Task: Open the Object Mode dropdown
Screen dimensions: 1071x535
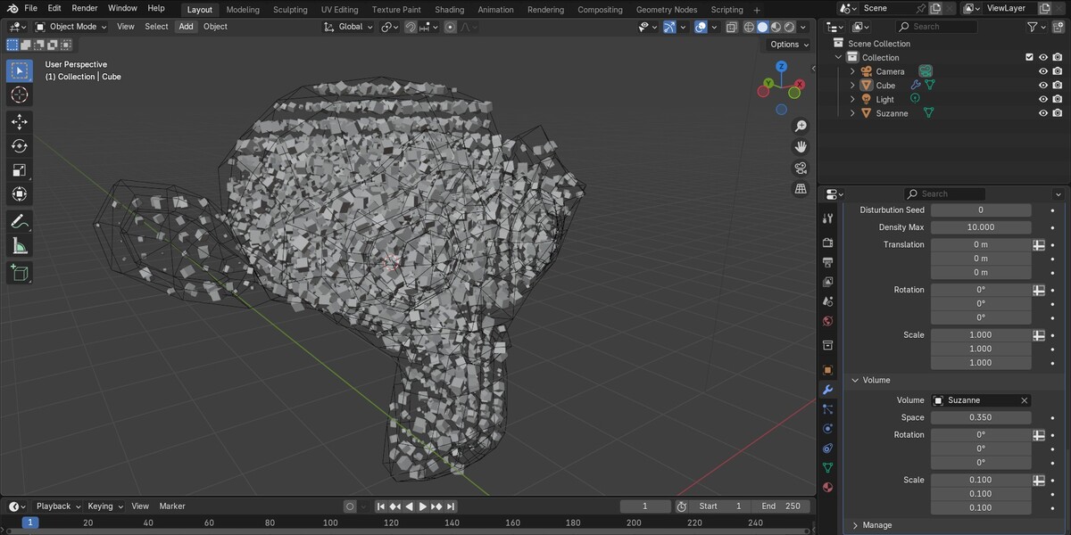Action: [71, 27]
